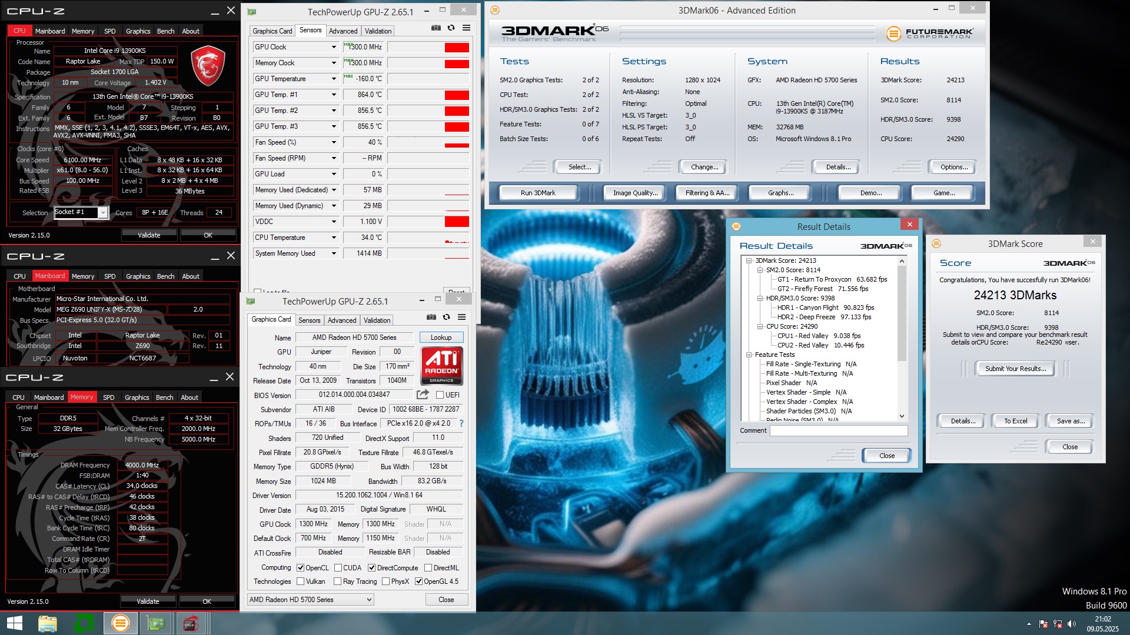Click 3DMark06 orange icon in taskbar
Image resolution: width=1130 pixels, height=635 pixels.
120,623
